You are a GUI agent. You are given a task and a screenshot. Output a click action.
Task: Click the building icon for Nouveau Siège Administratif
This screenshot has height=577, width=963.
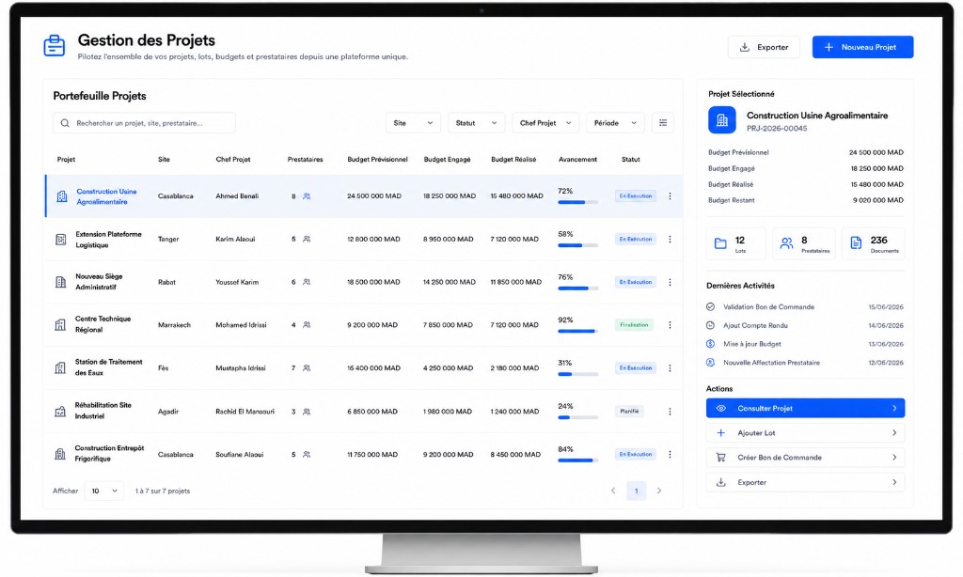click(61, 282)
